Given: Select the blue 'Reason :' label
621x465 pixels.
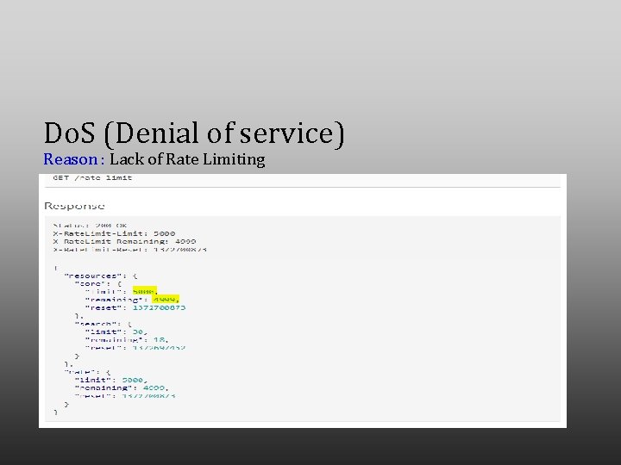Looking at the screenshot, I should pyautogui.click(x=73, y=159).
